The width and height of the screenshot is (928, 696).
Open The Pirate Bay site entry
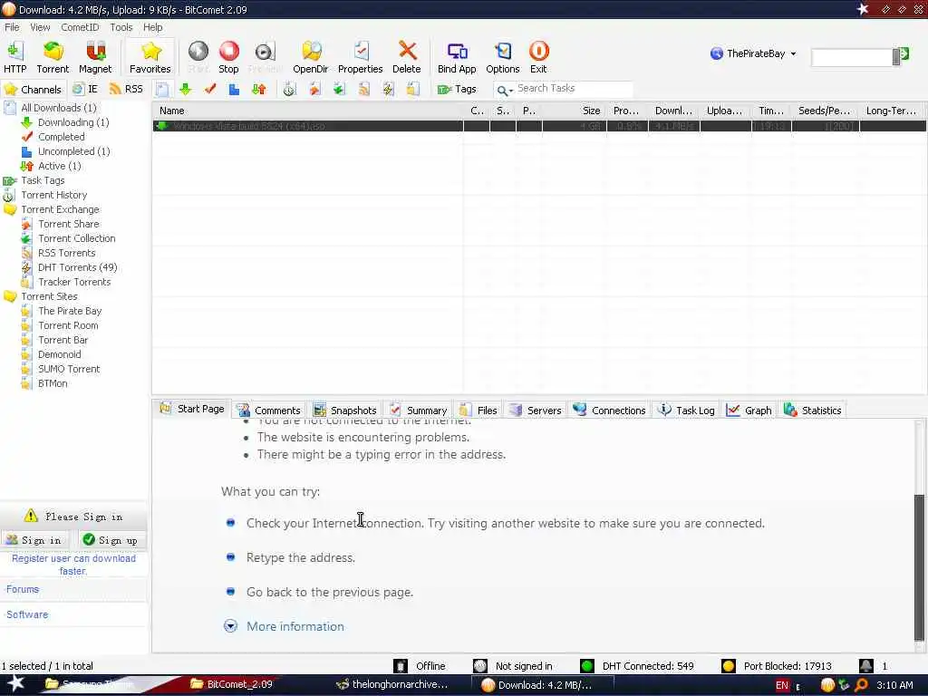click(x=70, y=311)
